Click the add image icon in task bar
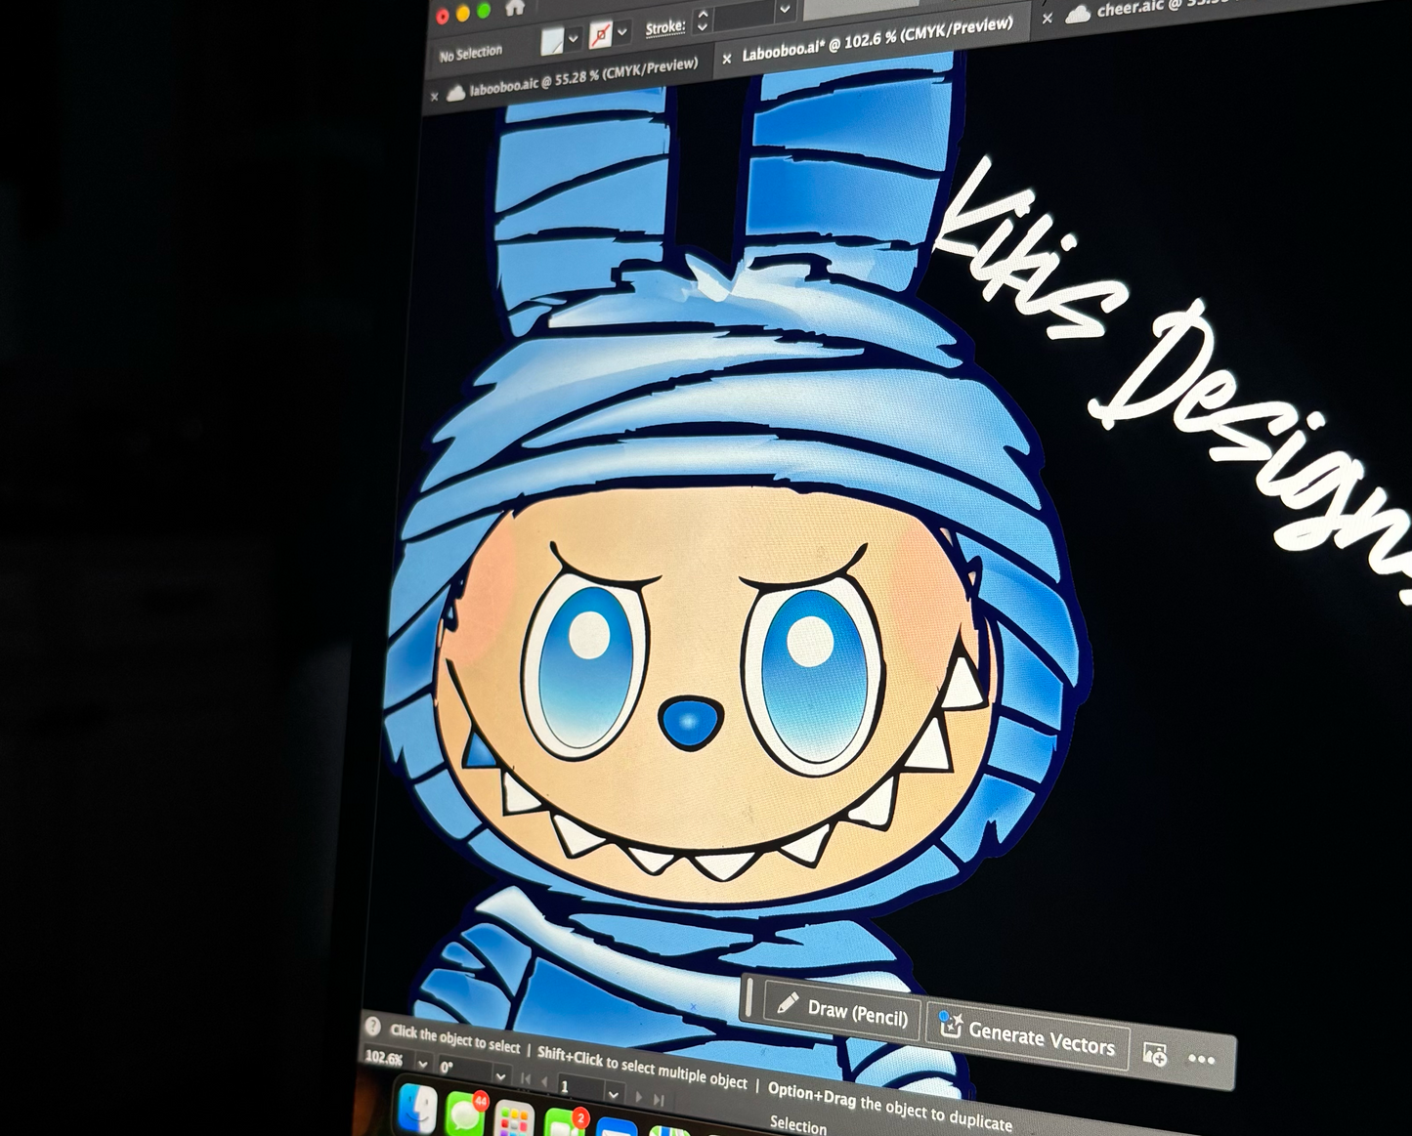1412x1136 pixels. 1154,1054
